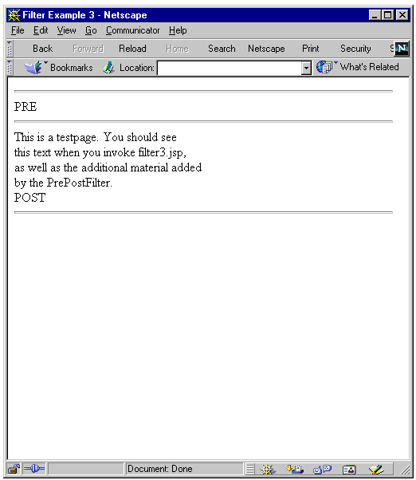The height and width of the screenshot is (480, 416).
Task: Click the Back toolbar button
Action: click(42, 49)
